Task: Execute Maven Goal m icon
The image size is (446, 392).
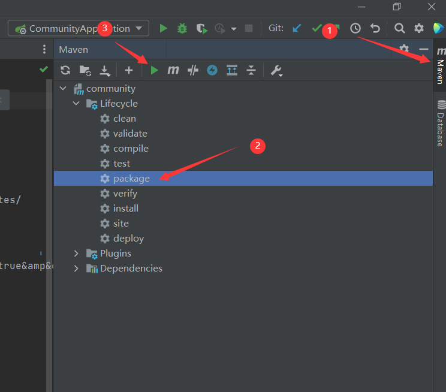Action: point(173,70)
